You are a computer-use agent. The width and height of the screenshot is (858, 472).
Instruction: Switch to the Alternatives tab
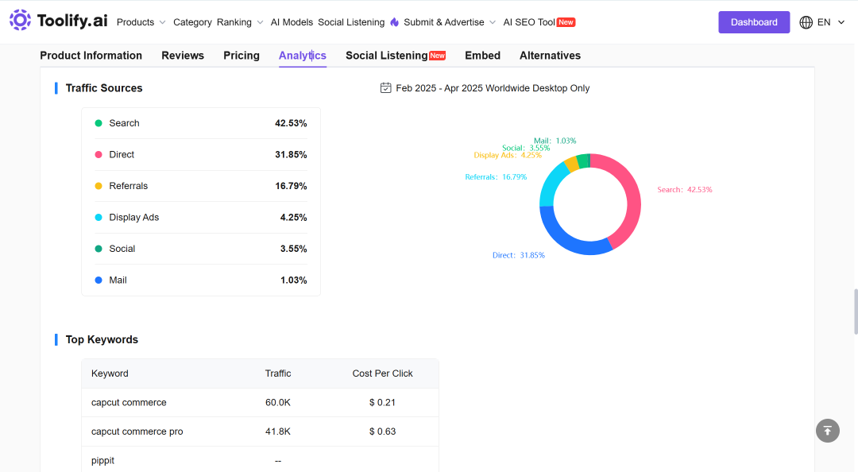click(x=550, y=56)
